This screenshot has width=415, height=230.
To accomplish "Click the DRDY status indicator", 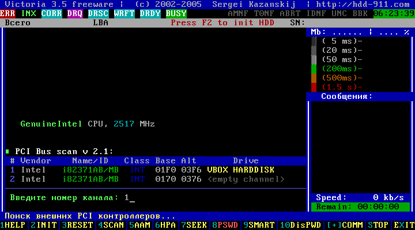I will pyautogui.click(x=150, y=13).
